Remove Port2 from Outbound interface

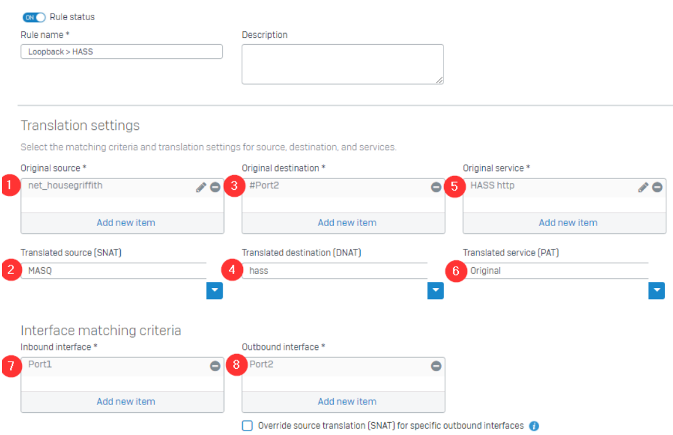pos(436,366)
